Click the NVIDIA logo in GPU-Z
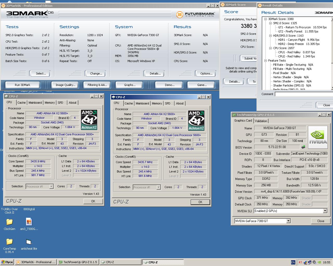The width and height of the screenshot is (333, 266). 318,137
